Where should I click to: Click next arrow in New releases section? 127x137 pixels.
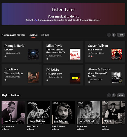pos(114,35)
